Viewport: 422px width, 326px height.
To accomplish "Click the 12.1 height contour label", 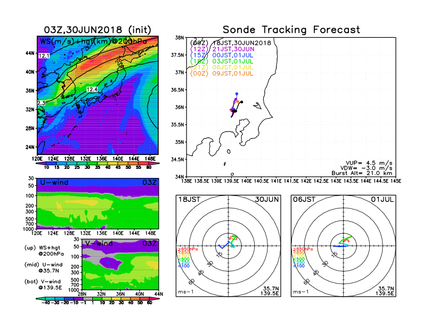I will [x=44, y=56].
